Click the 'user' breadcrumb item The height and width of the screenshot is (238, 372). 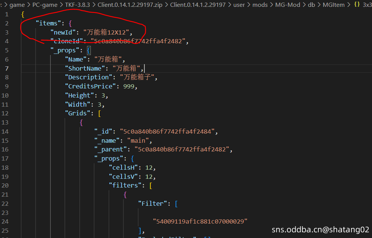click(x=239, y=5)
